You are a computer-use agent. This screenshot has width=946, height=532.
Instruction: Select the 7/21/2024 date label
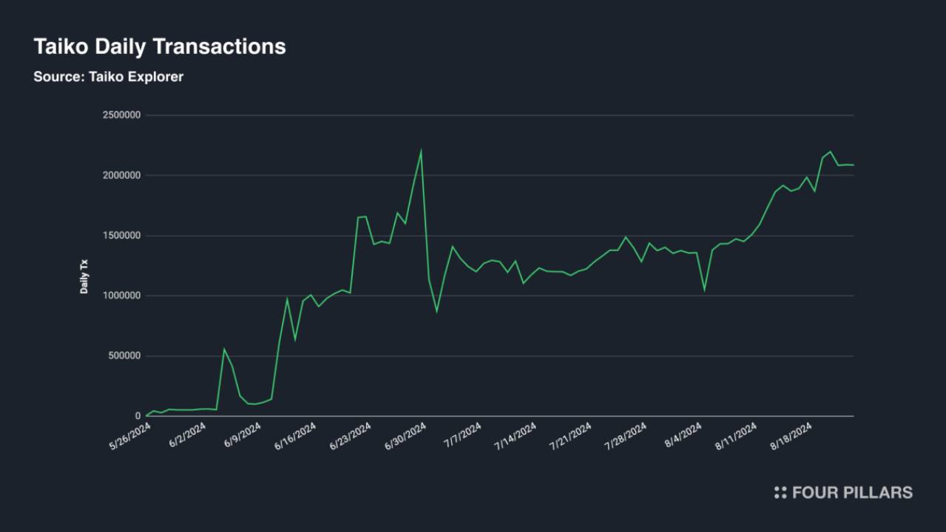tap(572, 436)
